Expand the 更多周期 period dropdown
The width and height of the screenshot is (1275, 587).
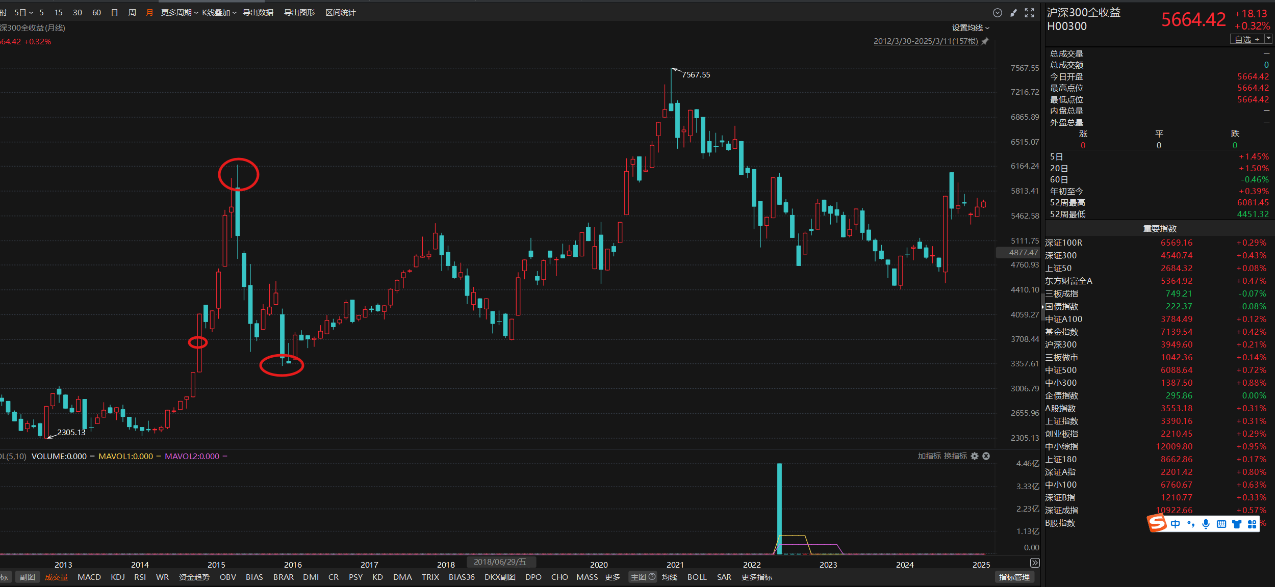[179, 13]
